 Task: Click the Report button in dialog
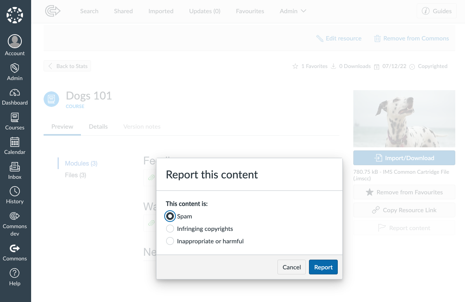pyautogui.click(x=323, y=267)
